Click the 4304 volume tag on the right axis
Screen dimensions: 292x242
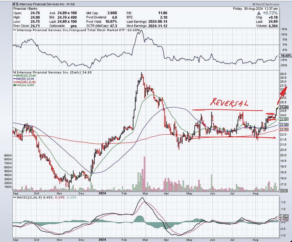click(283, 191)
